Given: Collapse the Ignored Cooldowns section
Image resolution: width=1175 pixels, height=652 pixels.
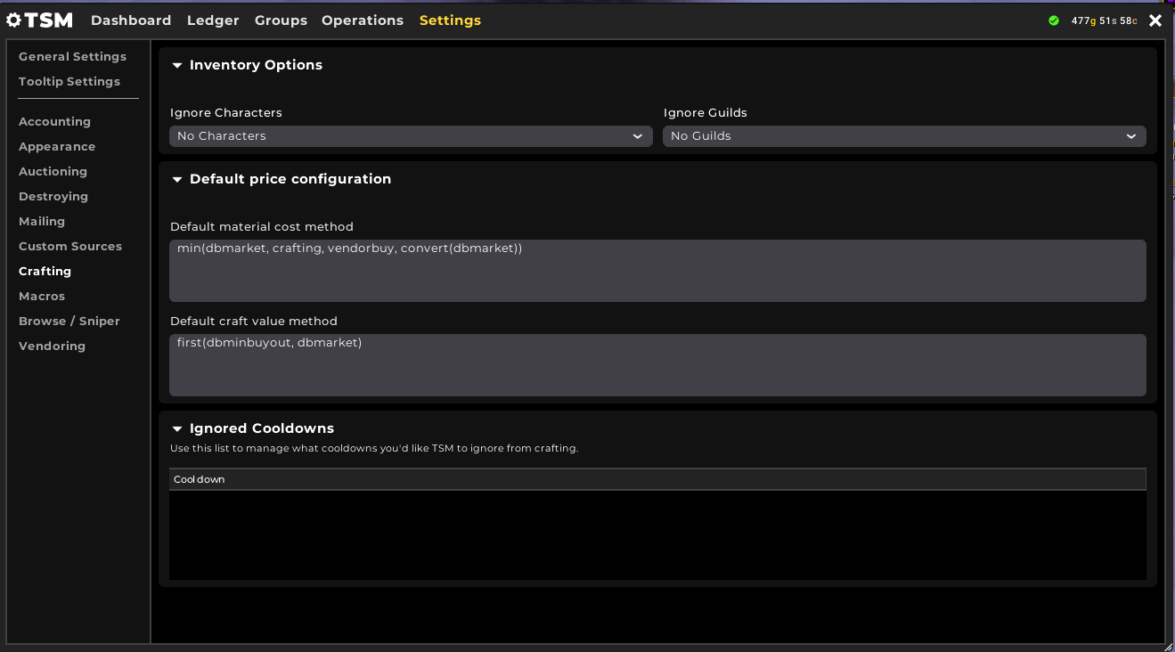Looking at the screenshot, I should point(177,428).
